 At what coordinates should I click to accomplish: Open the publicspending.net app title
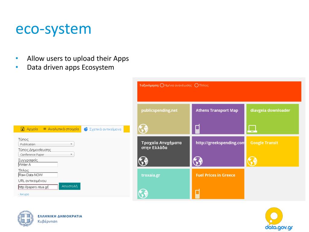159,111
